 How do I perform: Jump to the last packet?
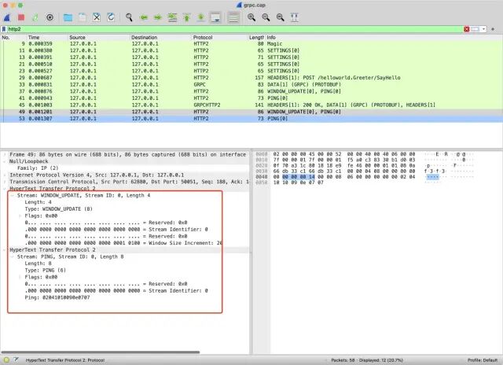(201, 17)
